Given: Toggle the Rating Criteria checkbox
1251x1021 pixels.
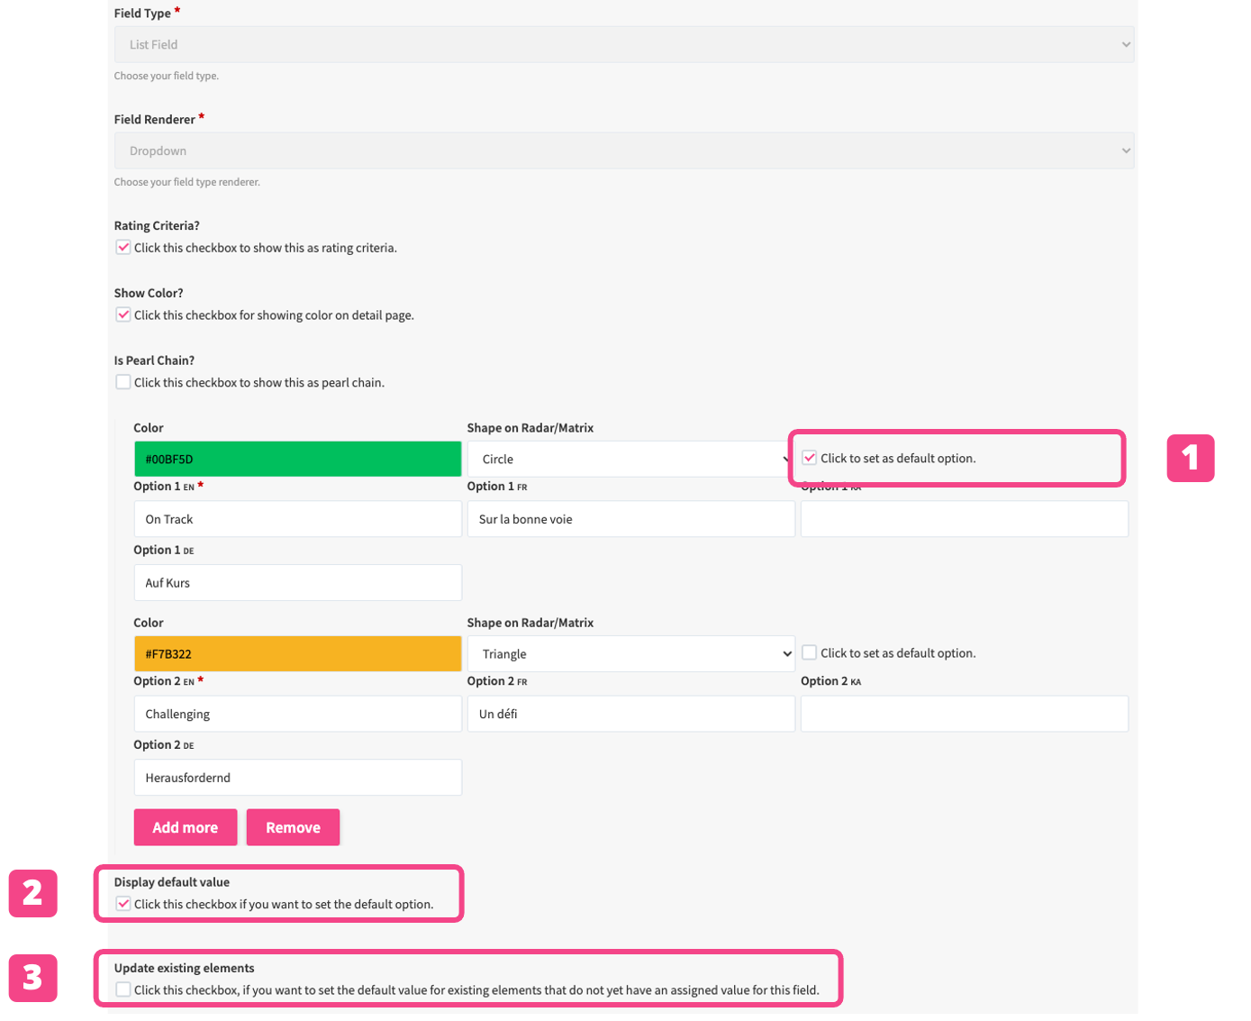Looking at the screenshot, I should click(123, 248).
